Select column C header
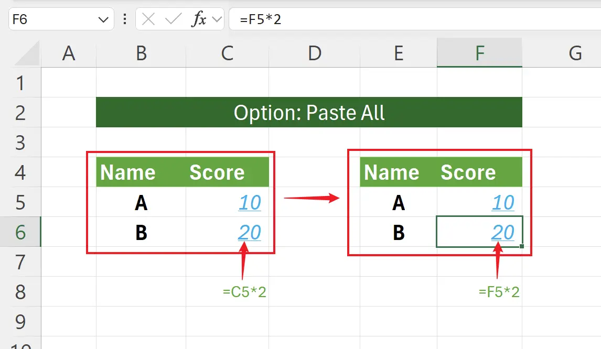The image size is (601, 349). 227,53
